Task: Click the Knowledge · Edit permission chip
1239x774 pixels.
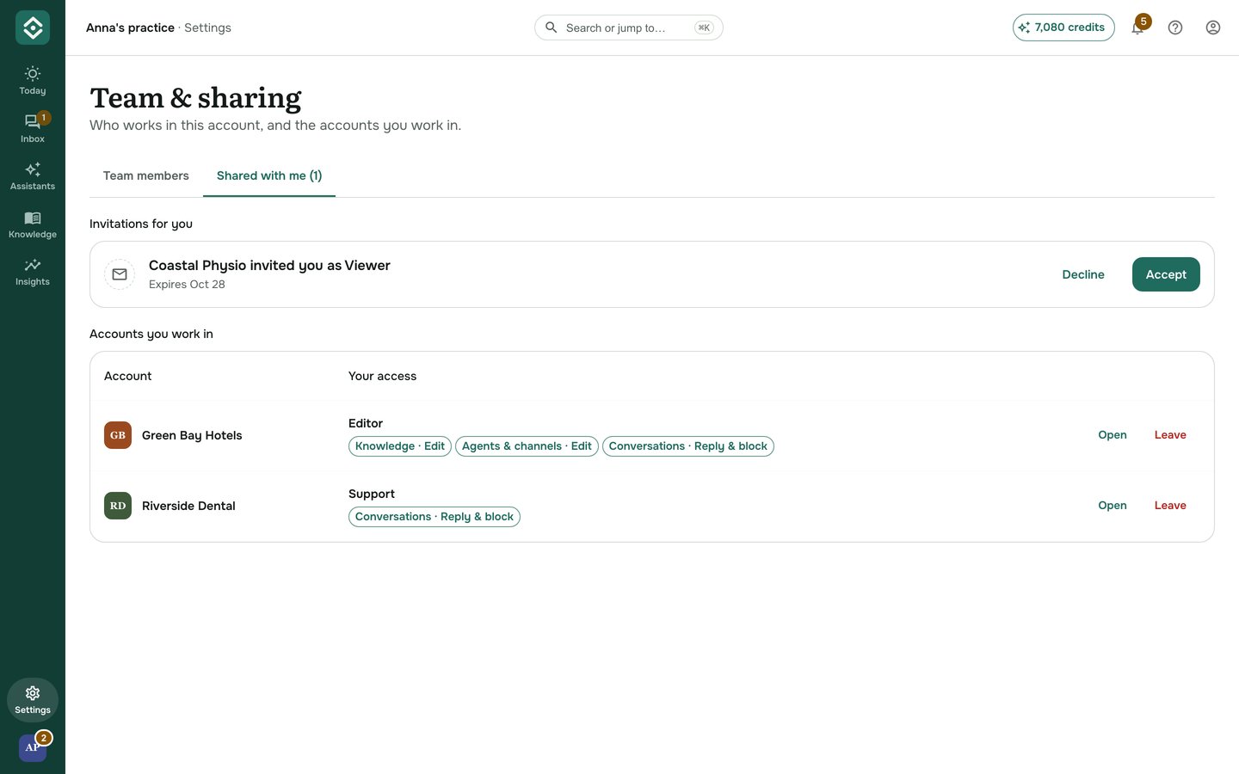Action: [x=400, y=446]
